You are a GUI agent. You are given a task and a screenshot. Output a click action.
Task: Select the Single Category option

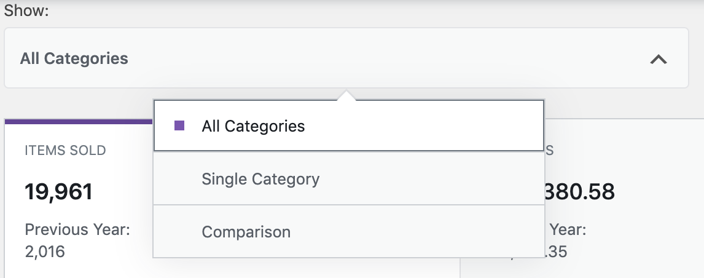click(x=260, y=179)
